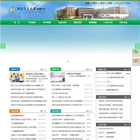Screen dimensions: 140x140
Task: Open teaching item 少教多学 子课题开题会
Action: pyautogui.click(x=66, y=135)
